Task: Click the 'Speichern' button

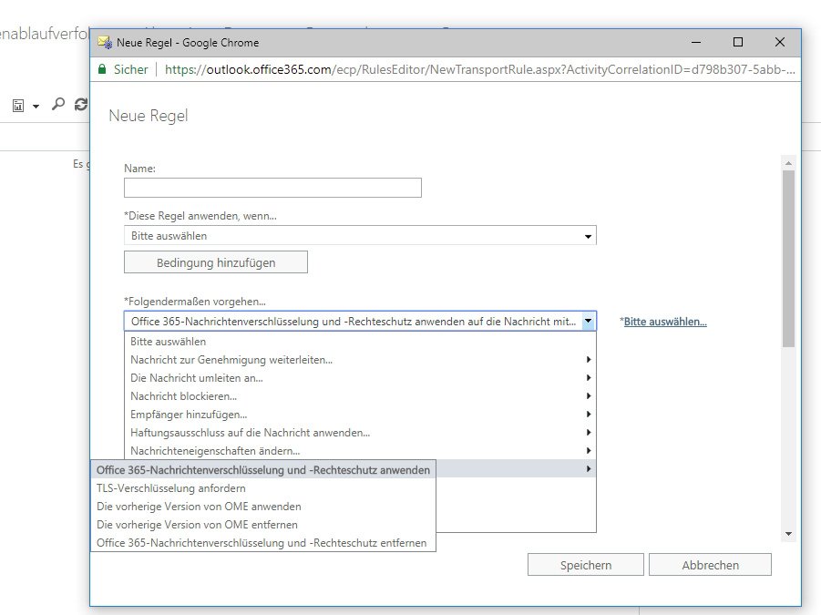Action: click(x=585, y=564)
